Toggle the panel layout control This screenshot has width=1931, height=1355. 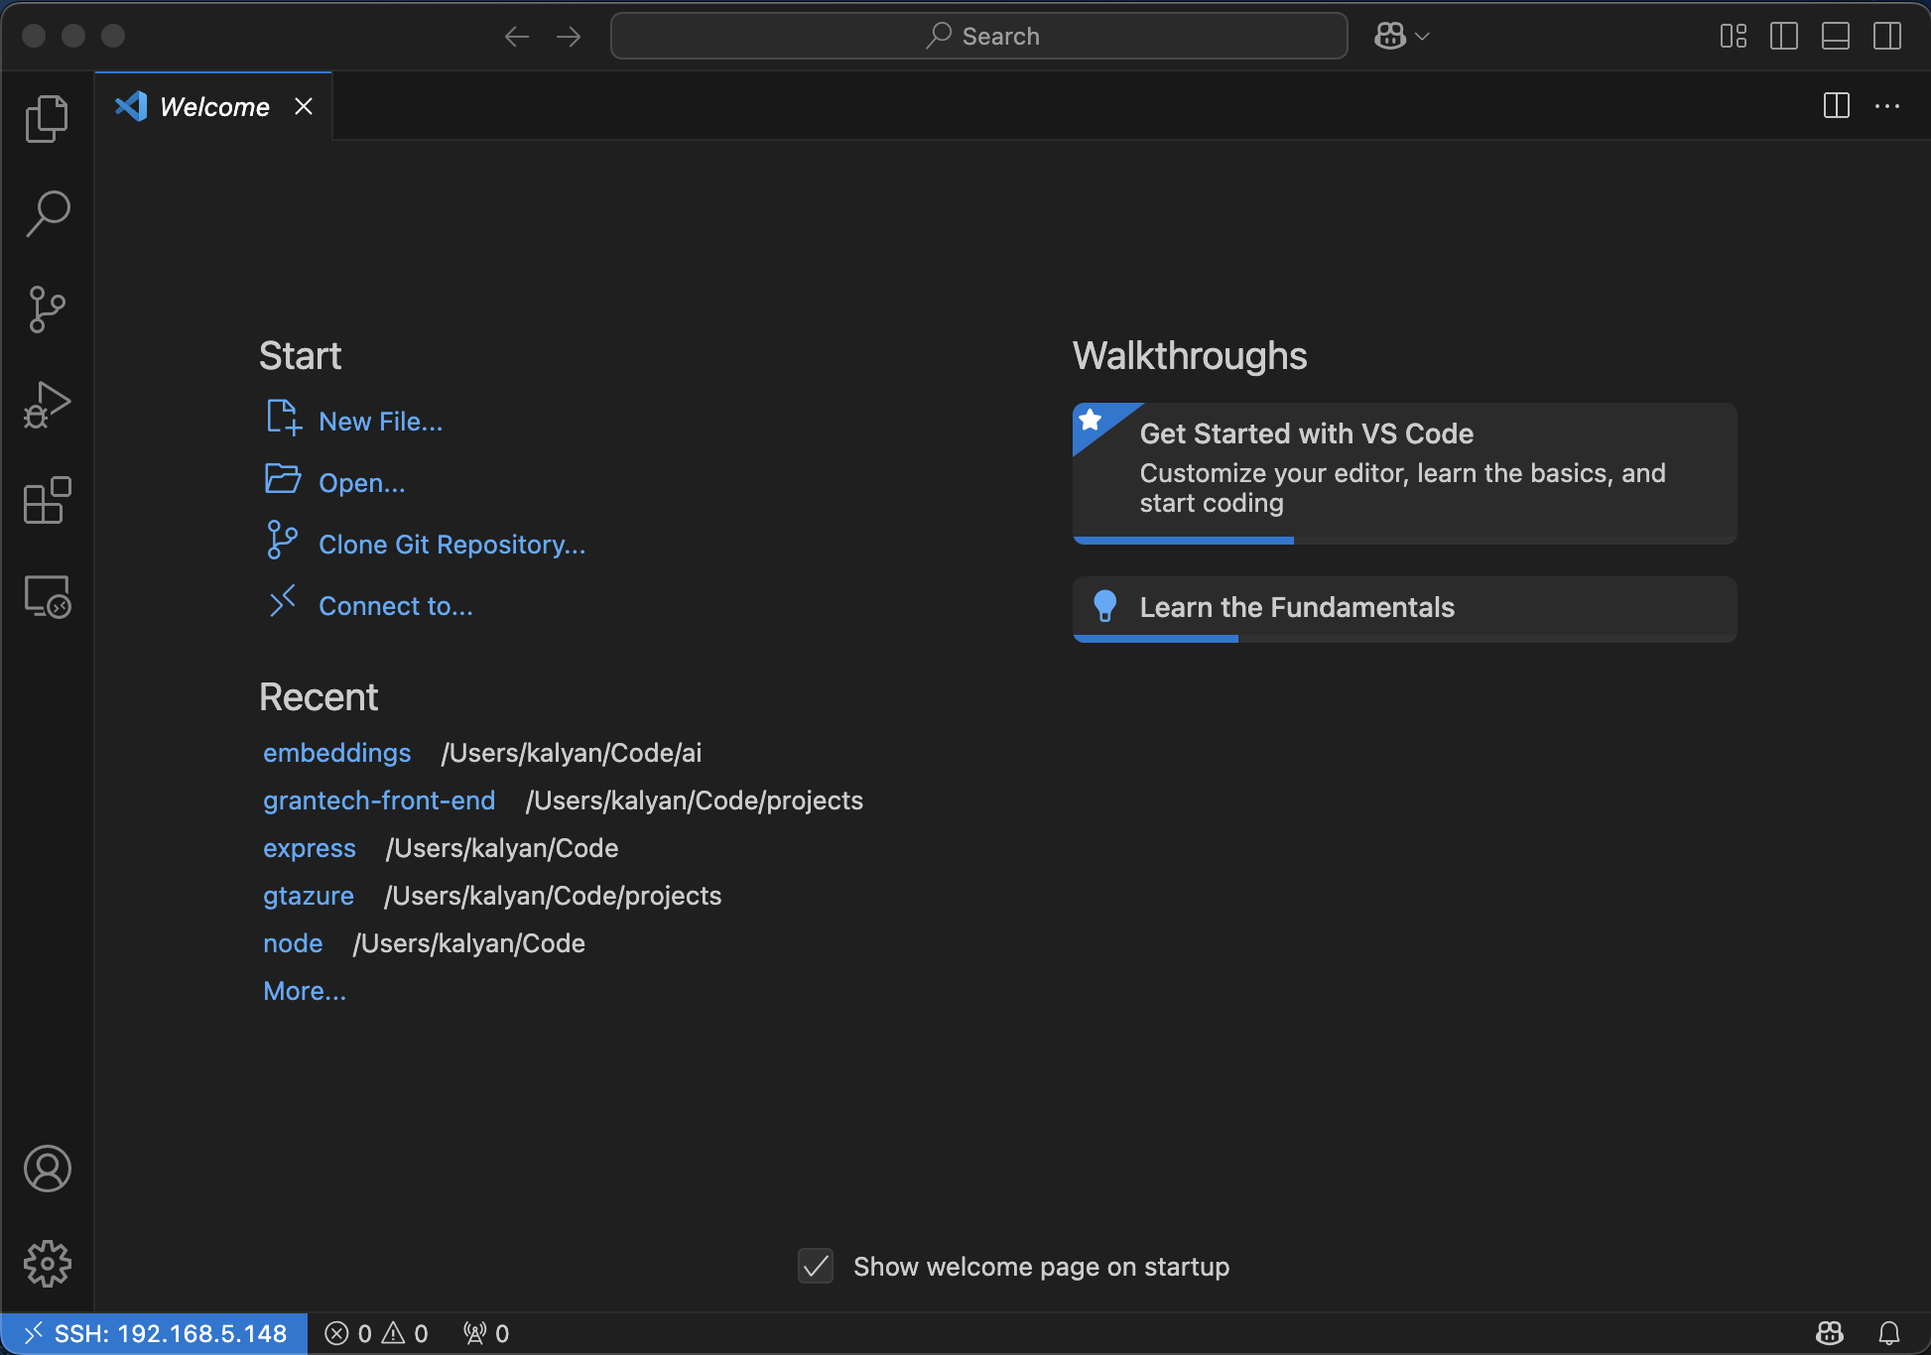tap(1835, 36)
